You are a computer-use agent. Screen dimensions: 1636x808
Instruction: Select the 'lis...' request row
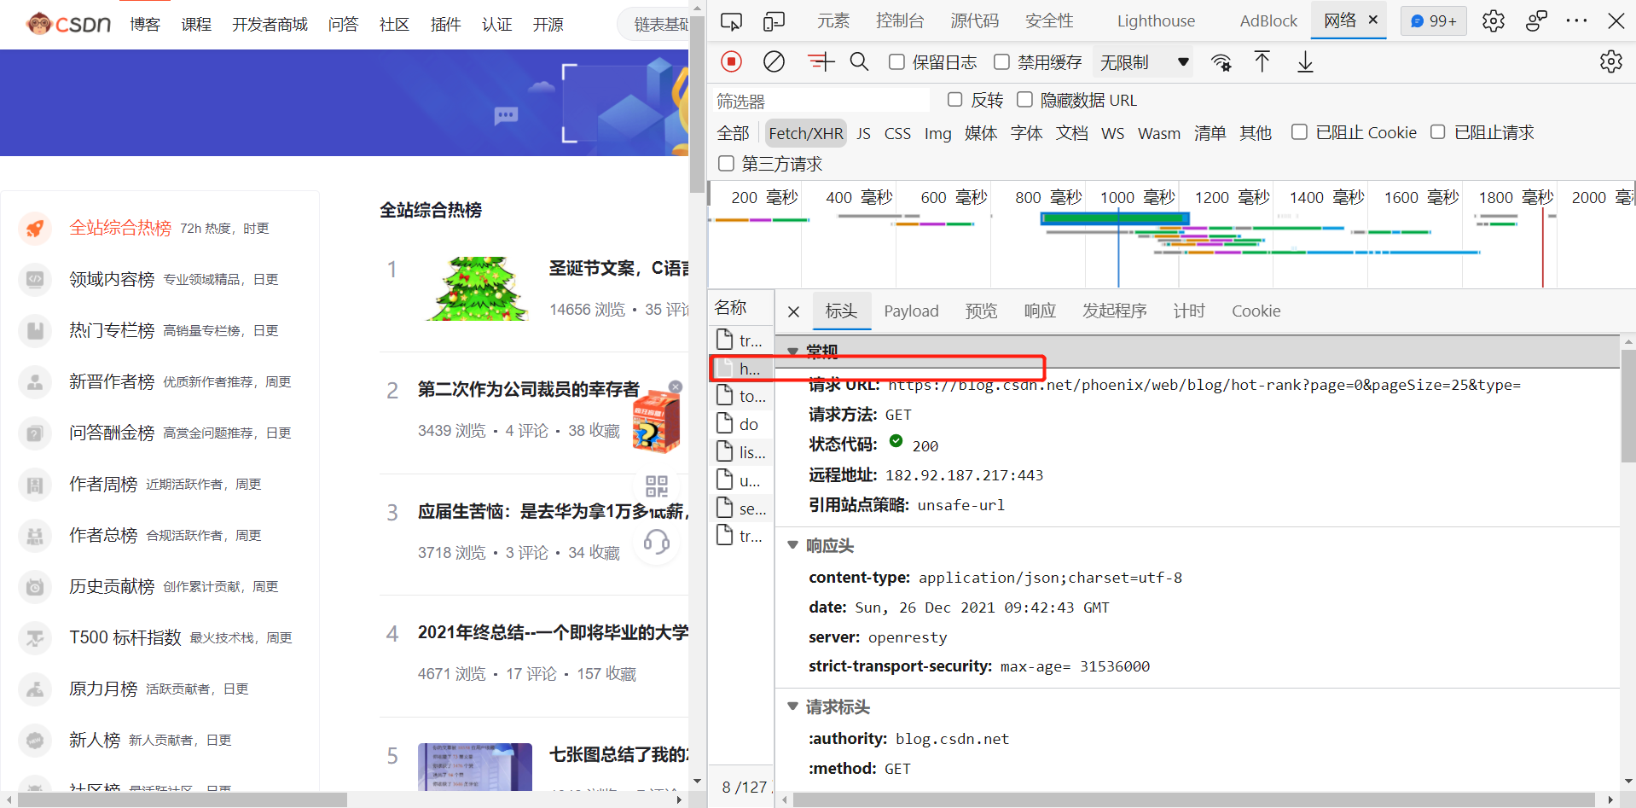[741, 452]
